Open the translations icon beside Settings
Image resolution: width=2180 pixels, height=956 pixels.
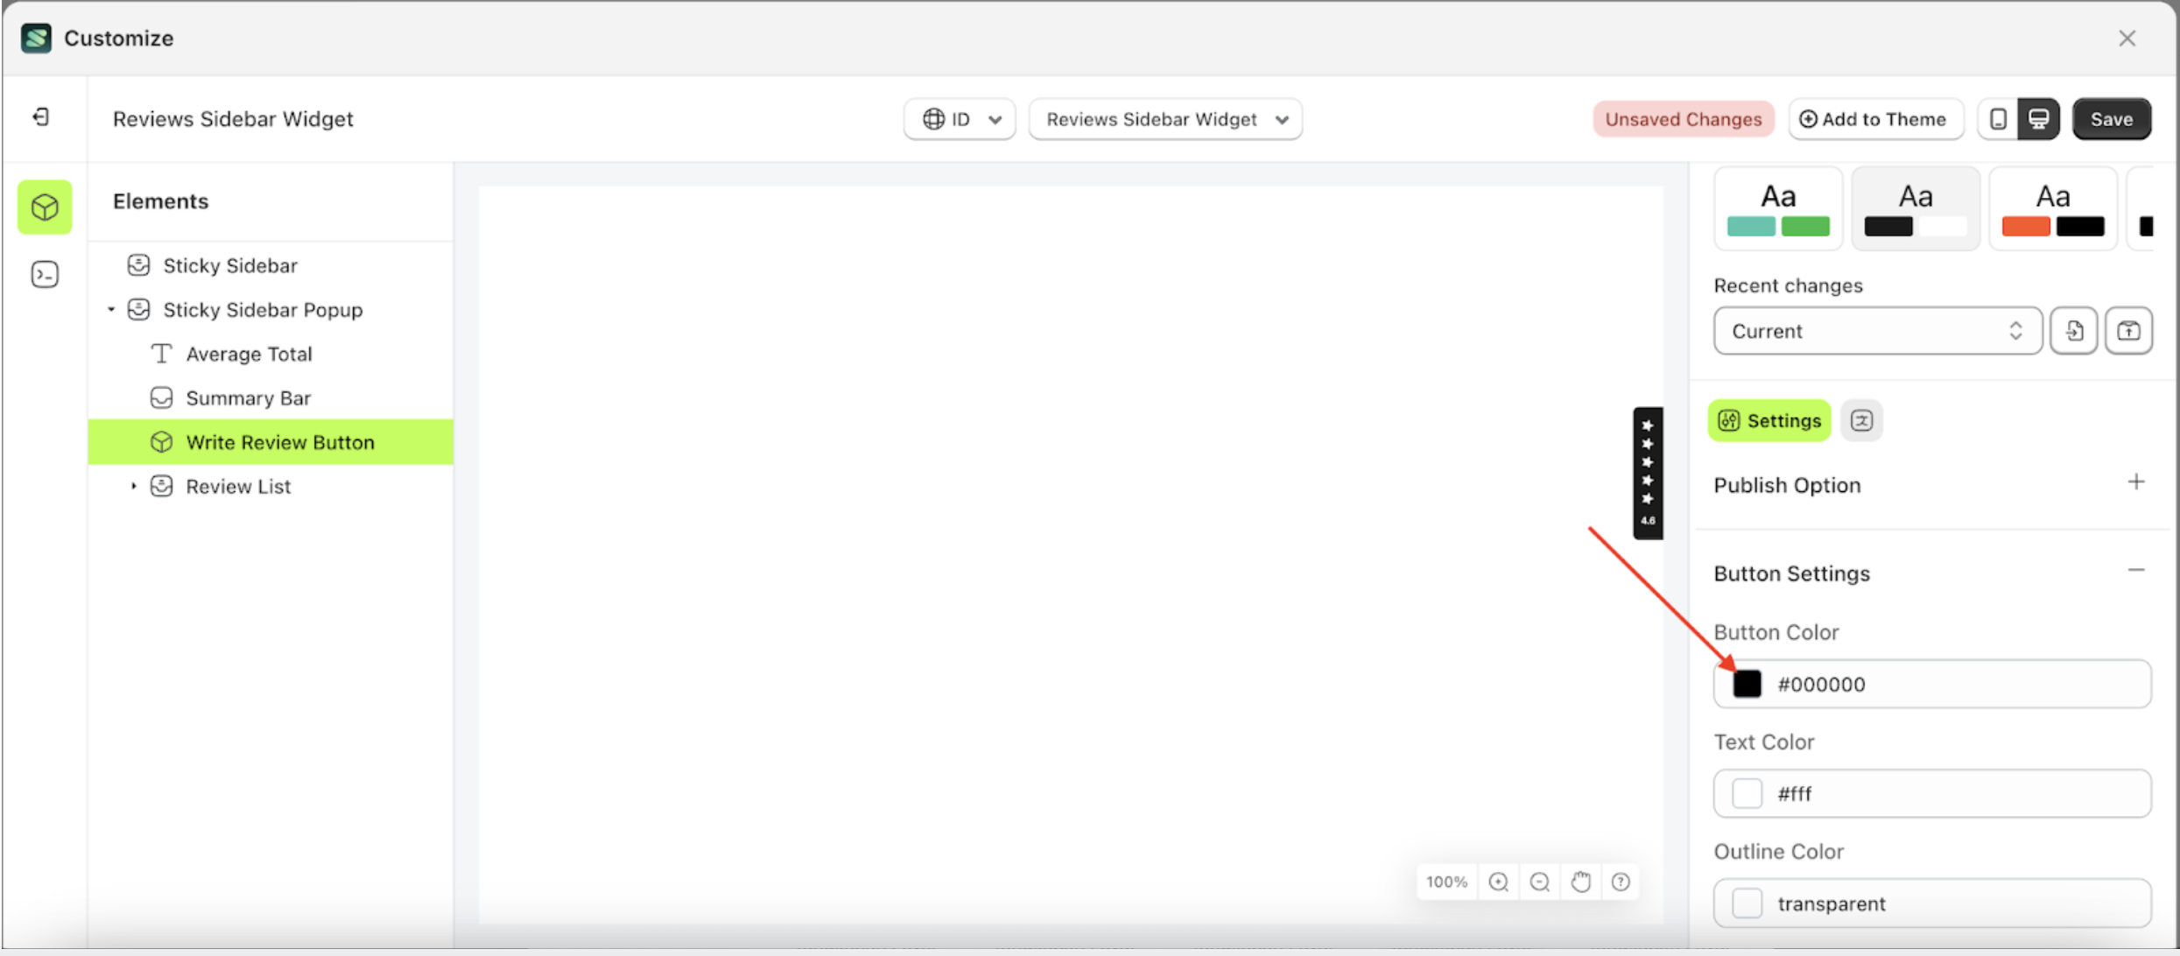point(1862,420)
